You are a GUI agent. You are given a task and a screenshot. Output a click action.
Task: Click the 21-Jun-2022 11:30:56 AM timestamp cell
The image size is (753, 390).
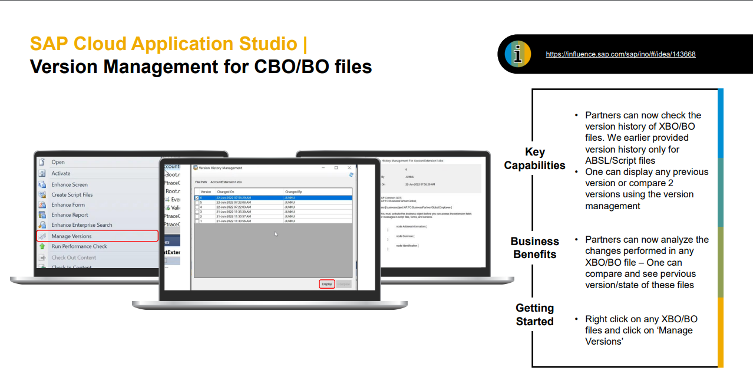[x=234, y=222]
